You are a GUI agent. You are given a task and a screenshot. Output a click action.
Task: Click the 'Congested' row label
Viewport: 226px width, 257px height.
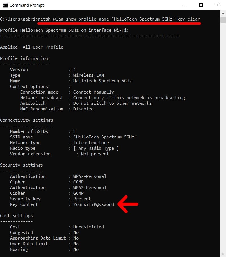coord(21,233)
